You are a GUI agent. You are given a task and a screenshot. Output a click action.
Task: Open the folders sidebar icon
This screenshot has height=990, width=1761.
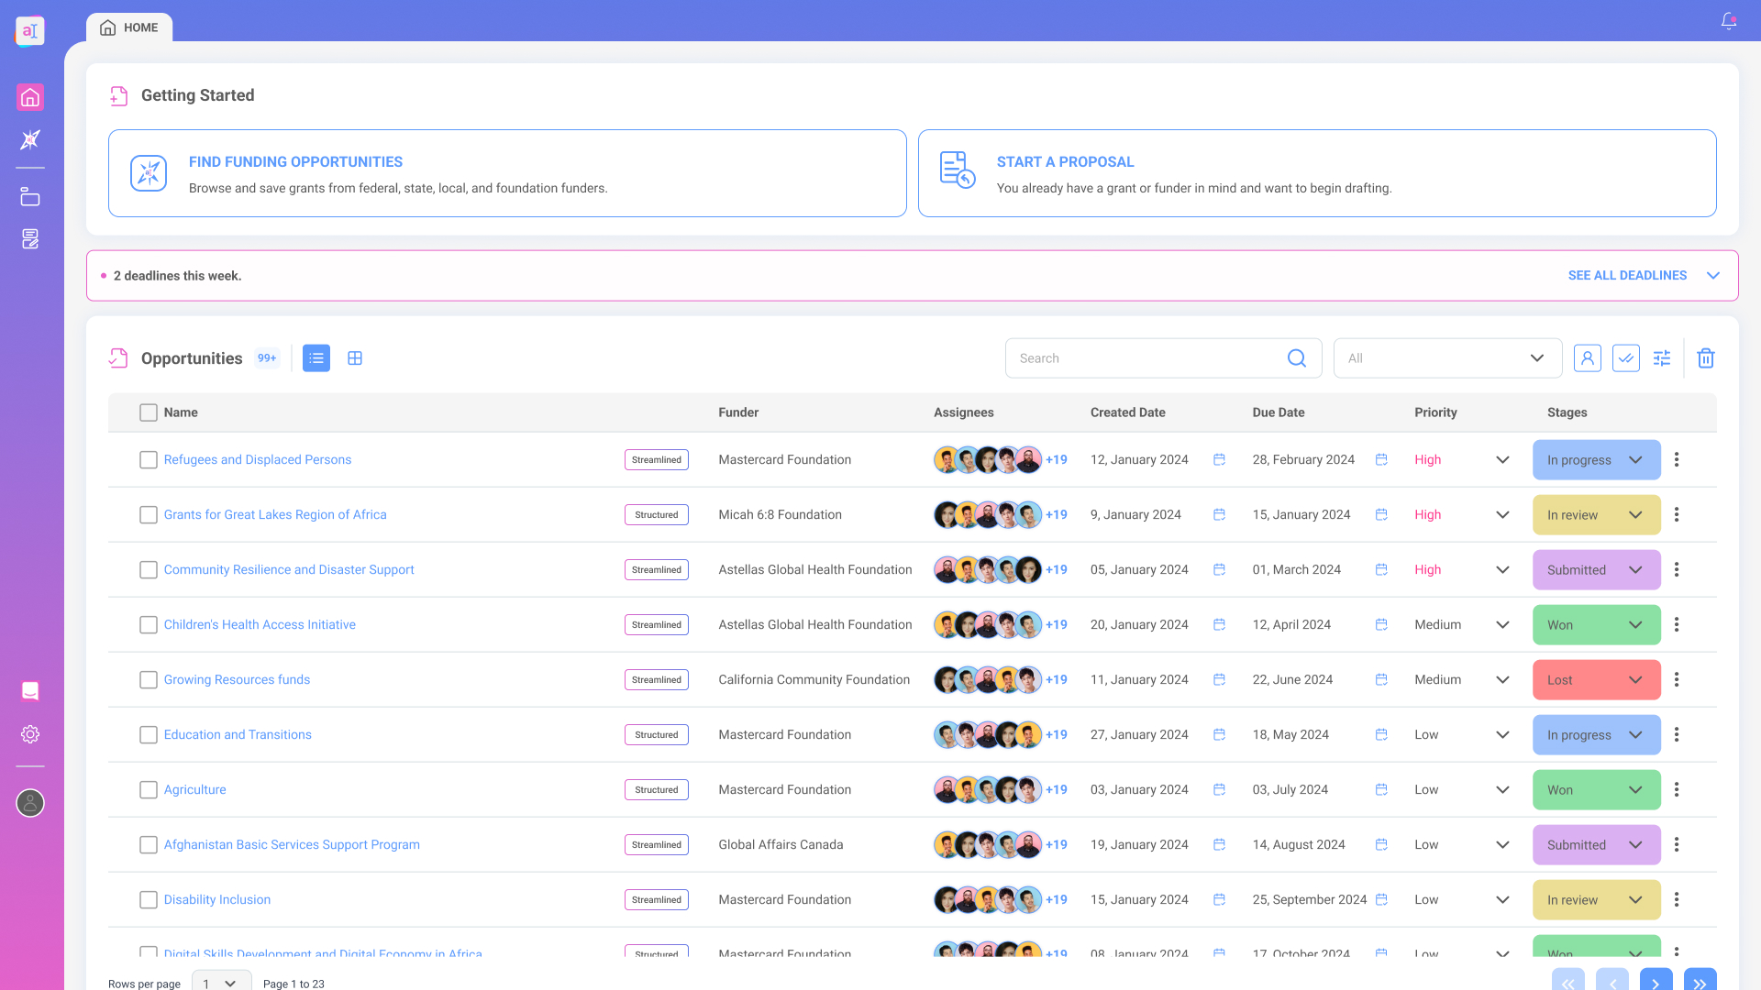[x=30, y=197]
